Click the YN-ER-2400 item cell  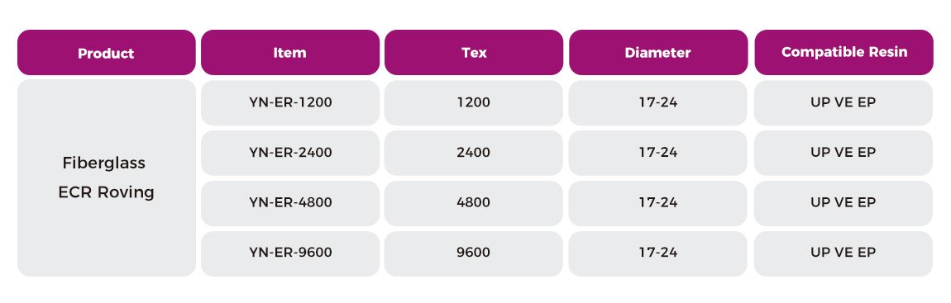tap(290, 153)
